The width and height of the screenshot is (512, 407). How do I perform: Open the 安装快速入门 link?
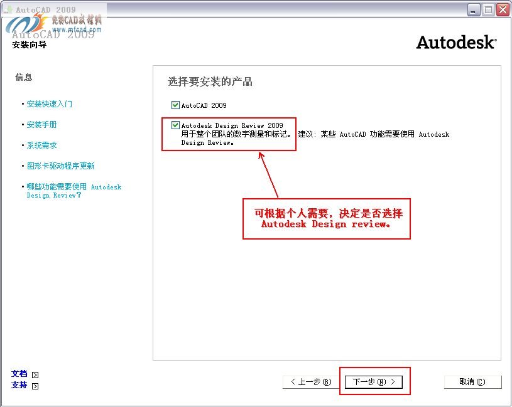(49, 104)
